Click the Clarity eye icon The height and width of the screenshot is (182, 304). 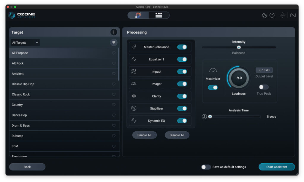pyautogui.click(x=134, y=96)
